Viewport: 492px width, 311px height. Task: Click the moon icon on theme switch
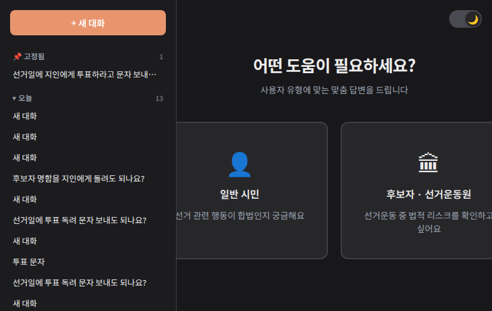[x=472, y=19]
